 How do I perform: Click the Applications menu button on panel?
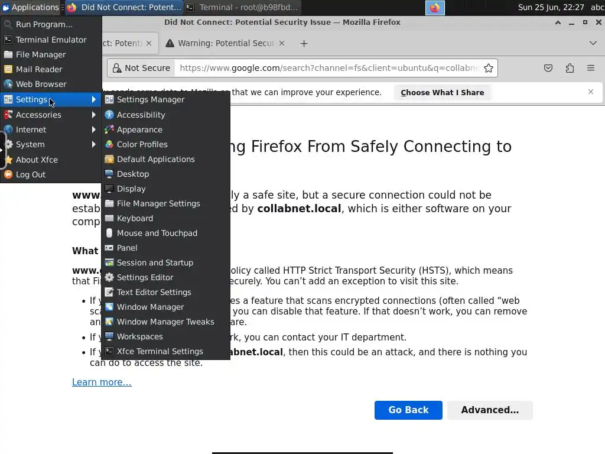click(x=31, y=7)
